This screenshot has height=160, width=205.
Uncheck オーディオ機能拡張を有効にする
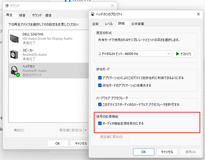click(x=100, y=123)
